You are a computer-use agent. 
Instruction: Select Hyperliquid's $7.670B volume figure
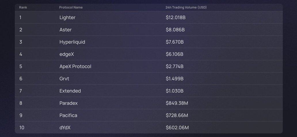point(174,42)
